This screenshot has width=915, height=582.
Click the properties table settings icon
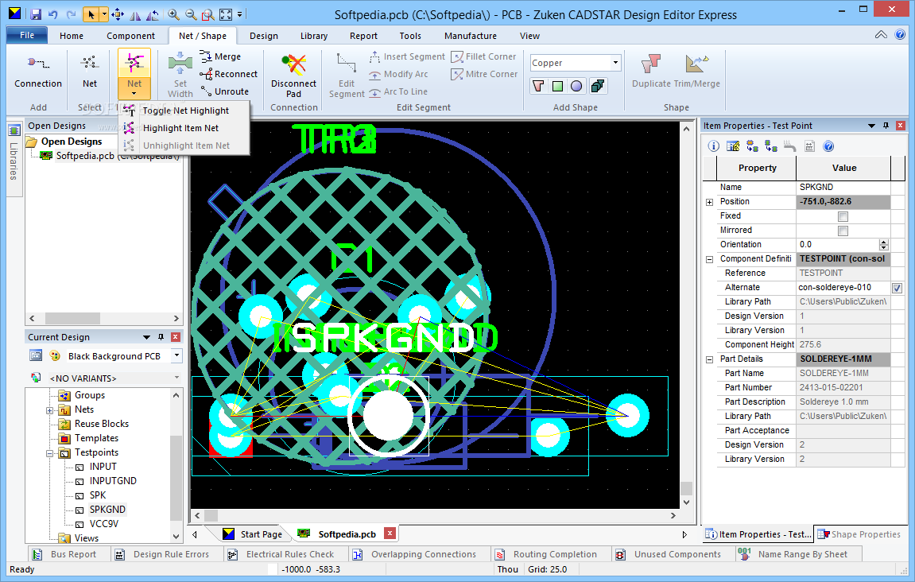coord(733,146)
